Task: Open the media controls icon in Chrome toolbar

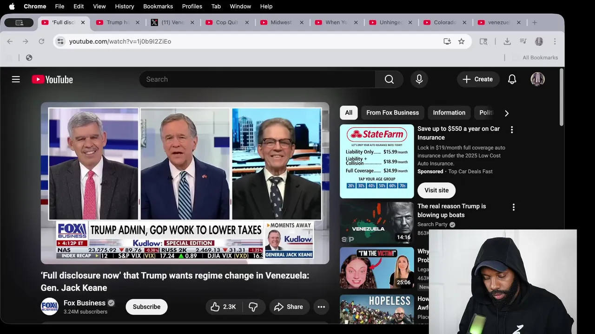Action: (x=523, y=41)
